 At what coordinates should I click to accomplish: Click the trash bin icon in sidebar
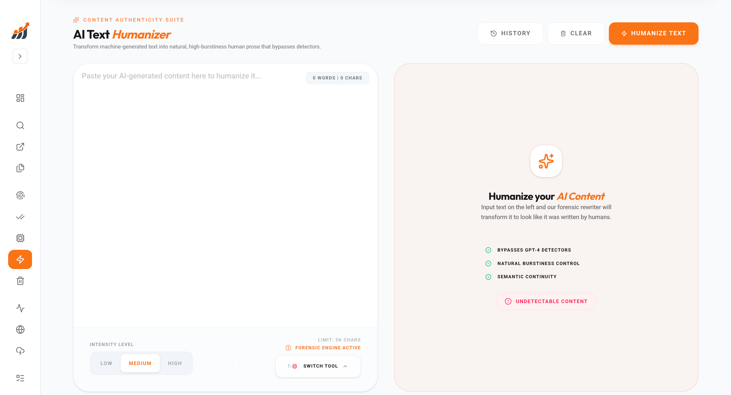coord(20,281)
